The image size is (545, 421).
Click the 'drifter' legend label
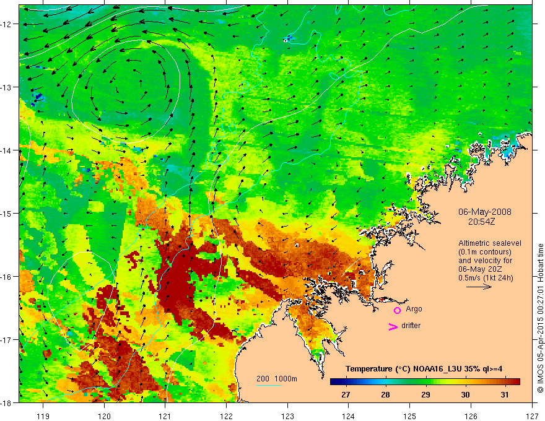coord(411,326)
